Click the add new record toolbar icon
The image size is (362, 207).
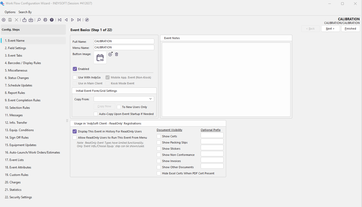click(x=4, y=20)
